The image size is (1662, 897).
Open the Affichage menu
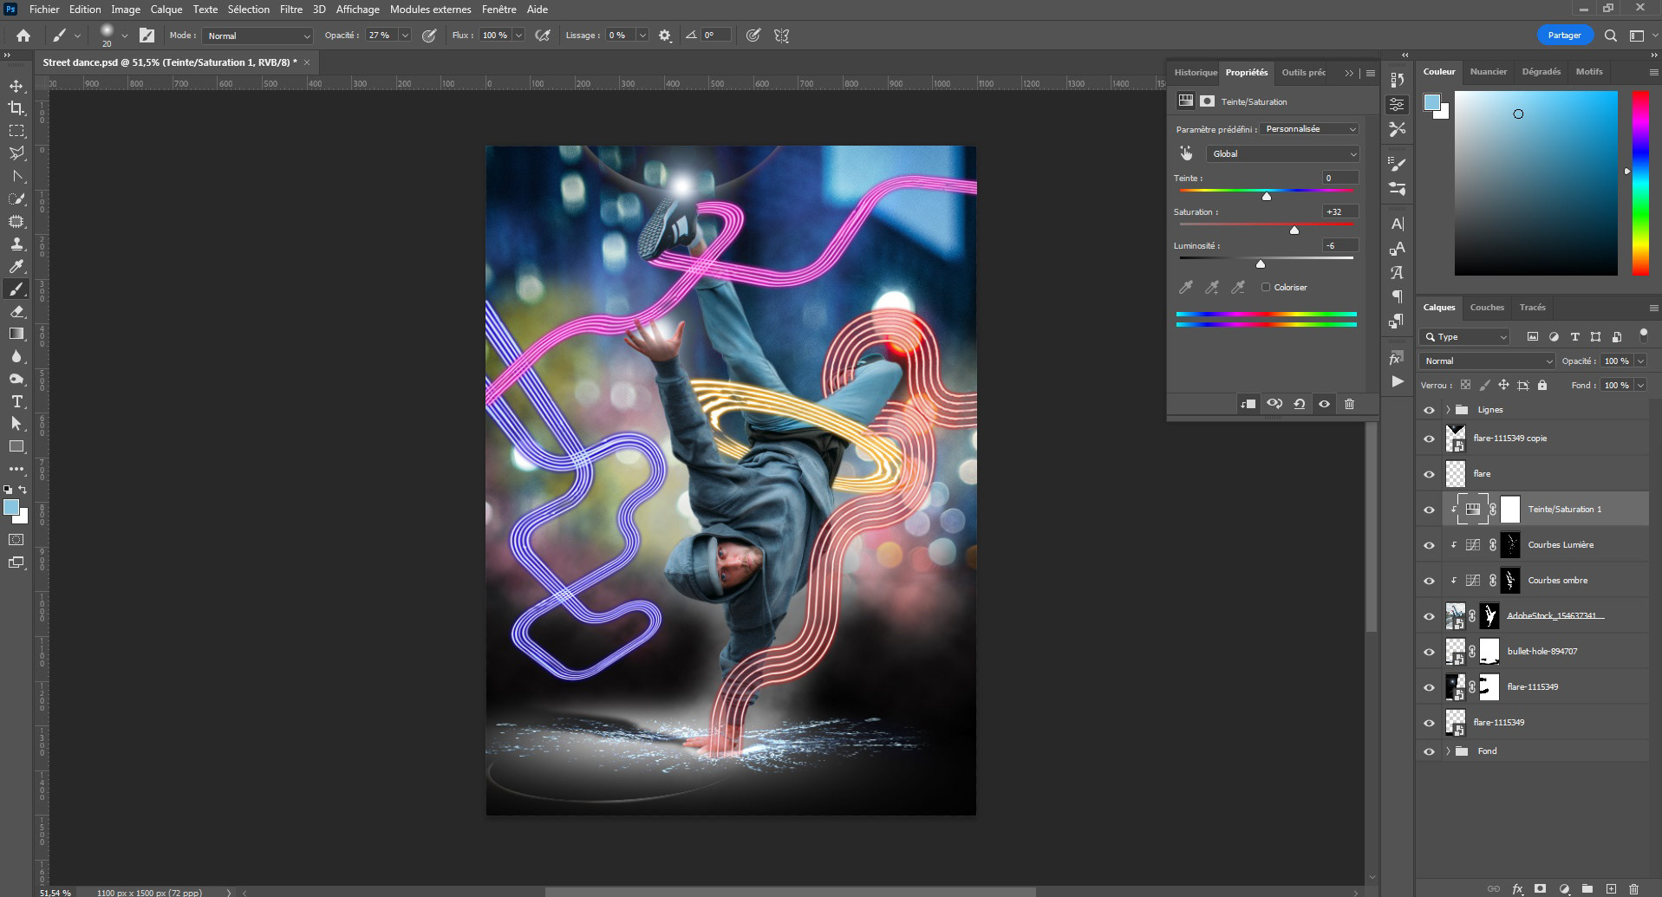pyautogui.click(x=357, y=10)
